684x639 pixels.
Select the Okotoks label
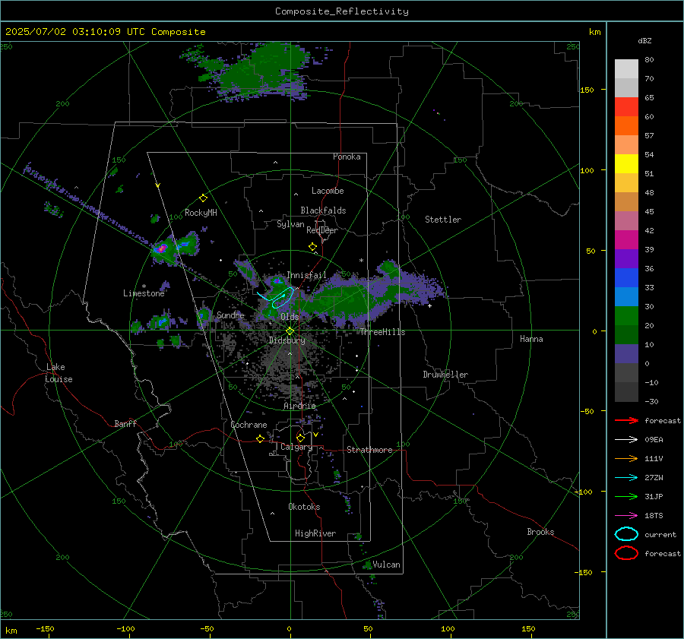pyautogui.click(x=304, y=507)
